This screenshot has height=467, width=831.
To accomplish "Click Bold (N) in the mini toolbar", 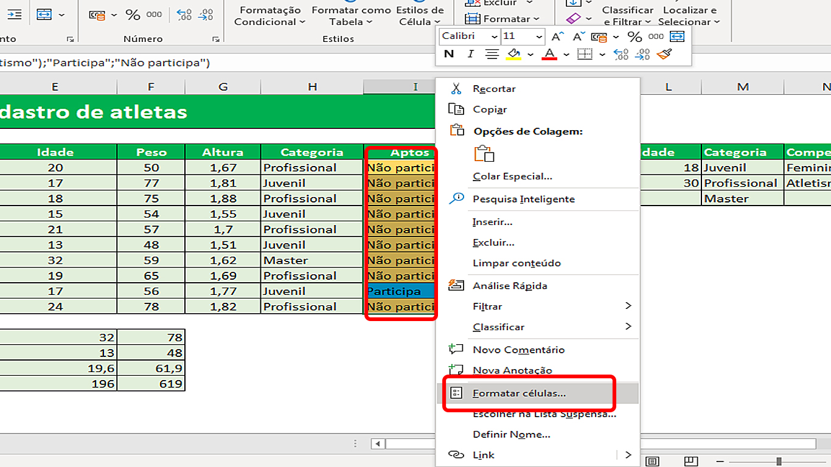I will (449, 54).
